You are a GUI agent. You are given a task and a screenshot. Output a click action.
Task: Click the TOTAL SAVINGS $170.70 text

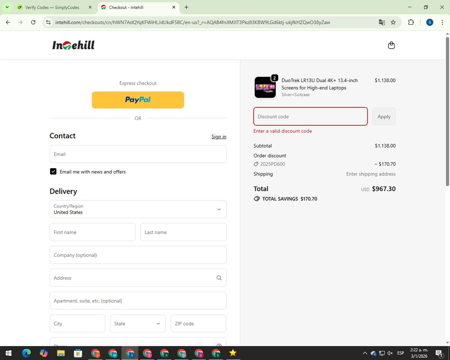point(286,199)
